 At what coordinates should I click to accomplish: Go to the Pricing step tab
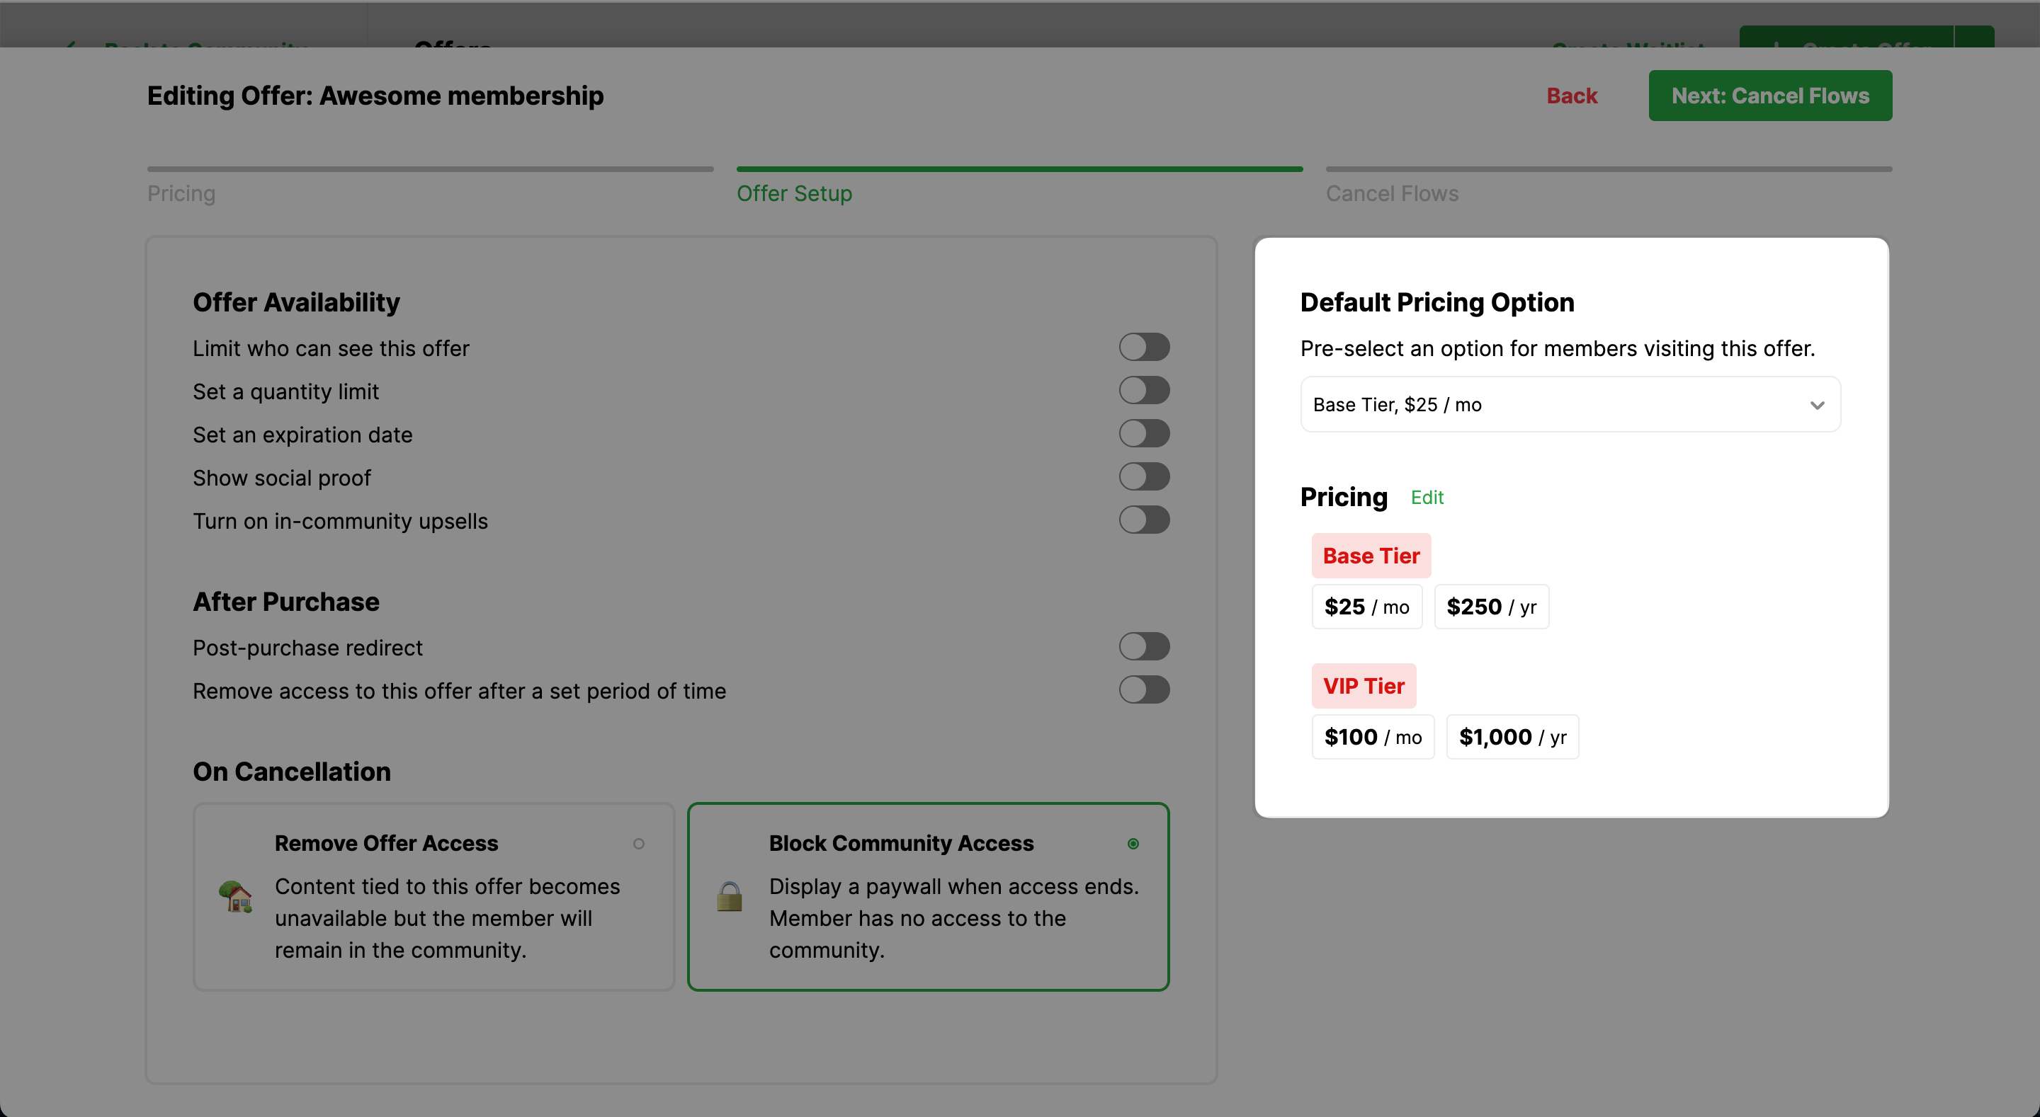181,193
